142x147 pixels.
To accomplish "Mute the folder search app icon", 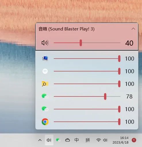I will pyautogui.click(x=45, y=84).
